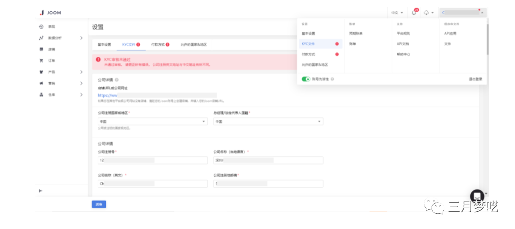Image resolution: width=515 pixels, height=229 pixels.
Task: Click the help icon next to 公司详情 heading
Action: (117, 80)
